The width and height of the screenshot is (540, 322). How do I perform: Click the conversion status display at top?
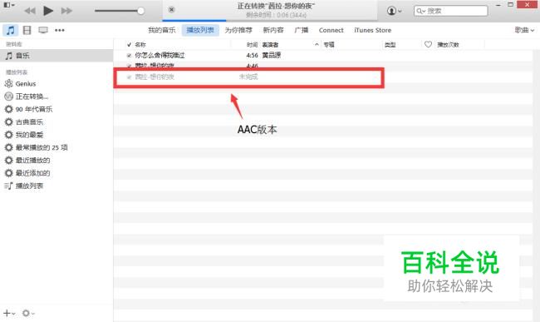(x=270, y=10)
